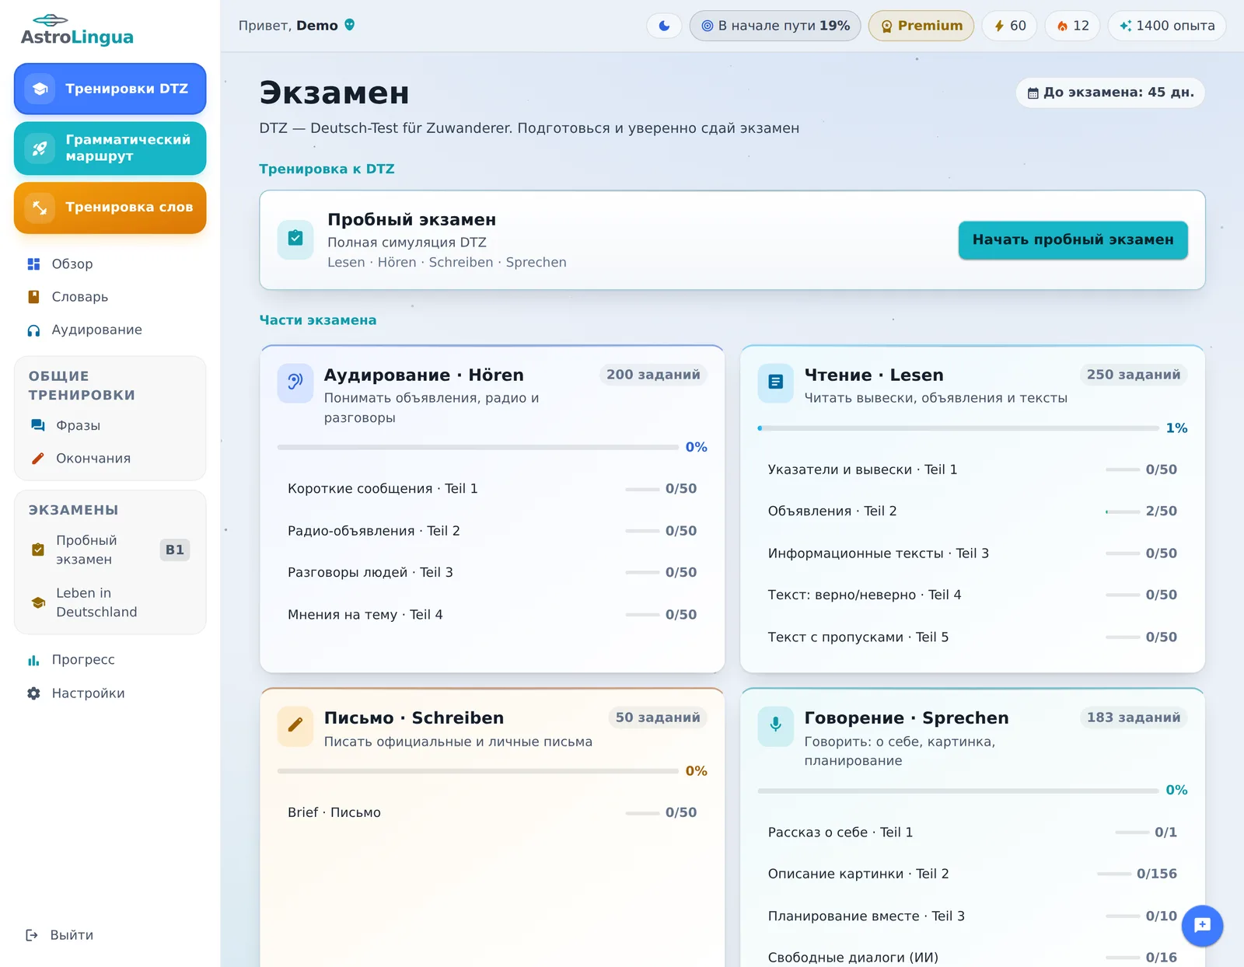Viewport: 1244px width, 967px height.
Task: Click the headphones Аудирование icon
Action: pos(33,330)
